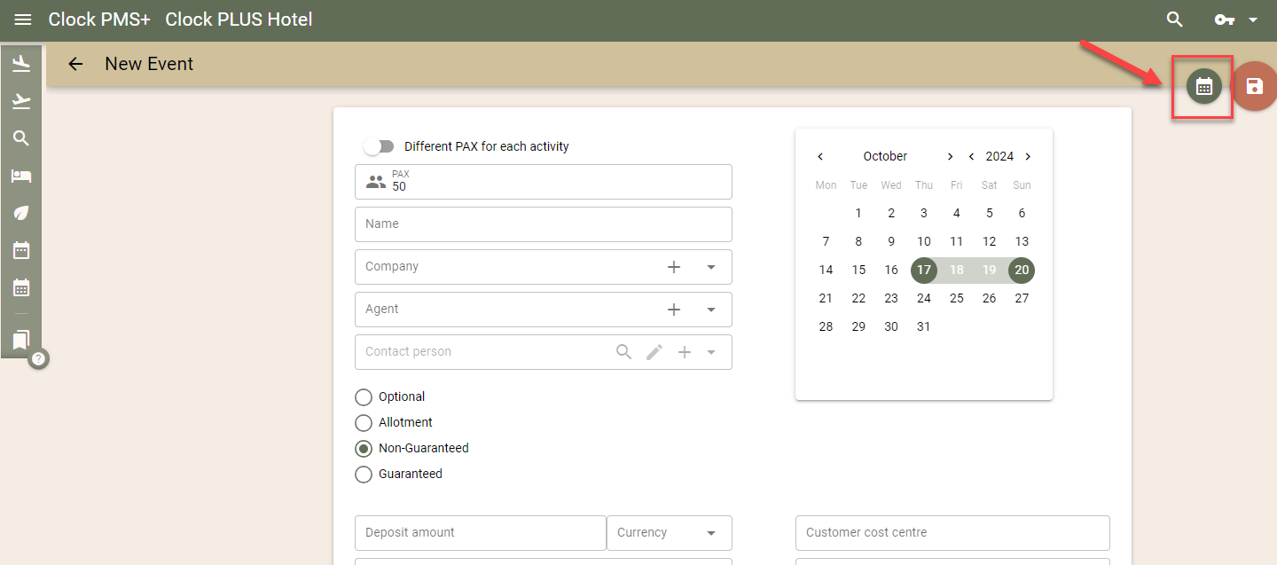Toggle Different PAX for each activity
This screenshot has width=1277, height=565.
click(x=379, y=146)
